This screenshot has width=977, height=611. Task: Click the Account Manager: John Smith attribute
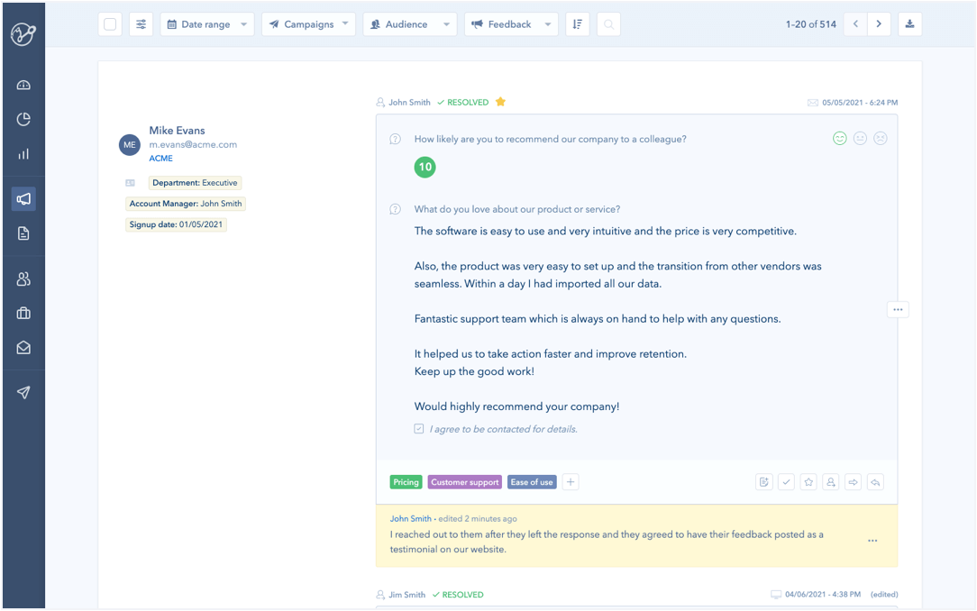pos(186,204)
